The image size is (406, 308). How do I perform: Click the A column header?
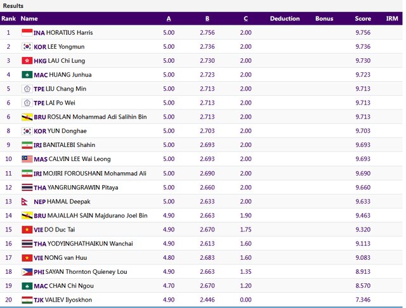(x=169, y=18)
